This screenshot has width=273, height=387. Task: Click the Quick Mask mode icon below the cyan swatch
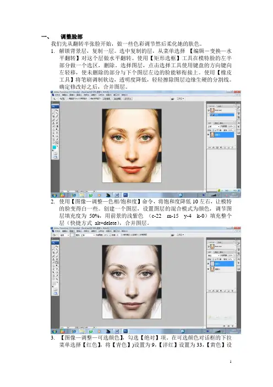[55, 154]
